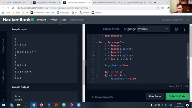The width and height of the screenshot is (192, 108).
Task: Click the problem panel vertical scrollbar
Action: point(84,72)
